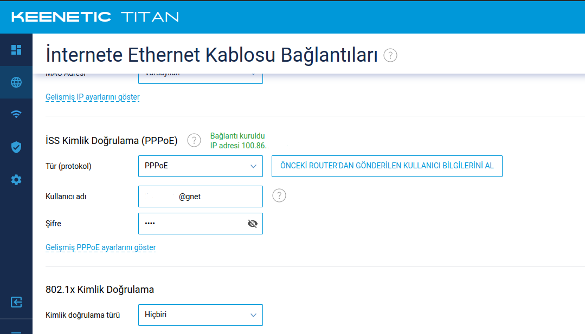Open the security shield sidebar icon
The image size is (585, 334).
coord(16,147)
